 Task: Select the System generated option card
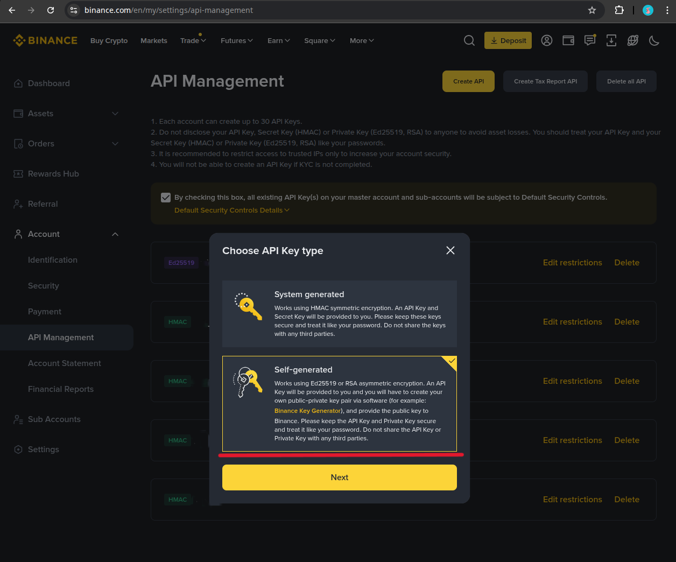[340, 314]
